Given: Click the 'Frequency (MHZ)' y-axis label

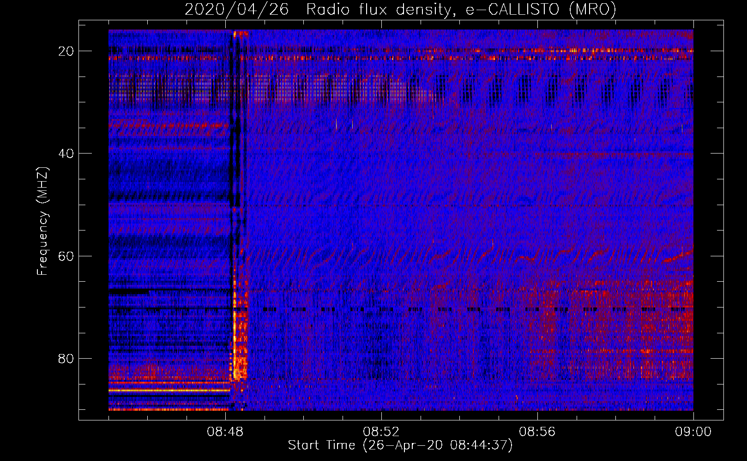Looking at the screenshot, I should [42, 221].
